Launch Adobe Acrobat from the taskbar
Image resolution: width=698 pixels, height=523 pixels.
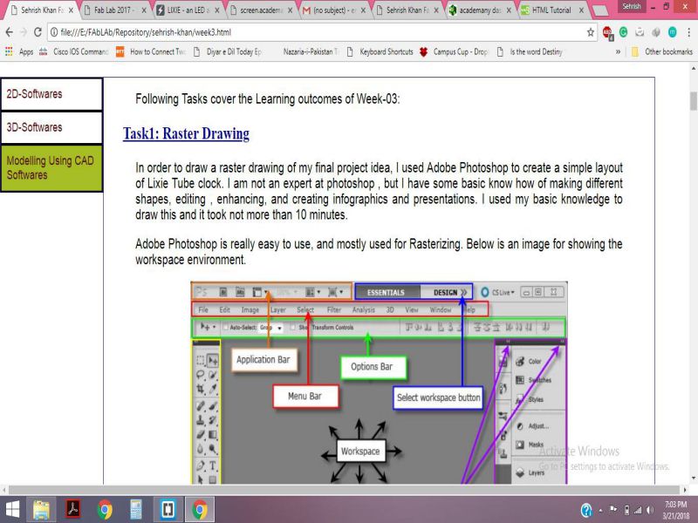73,509
